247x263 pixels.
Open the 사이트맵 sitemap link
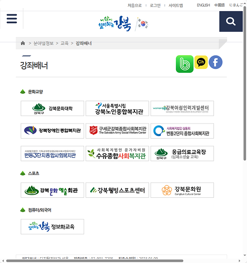175,5
